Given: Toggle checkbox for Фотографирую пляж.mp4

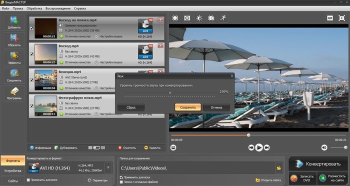Looking at the screenshot, I should click(31, 106).
